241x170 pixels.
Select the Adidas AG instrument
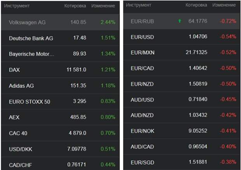click(60, 86)
